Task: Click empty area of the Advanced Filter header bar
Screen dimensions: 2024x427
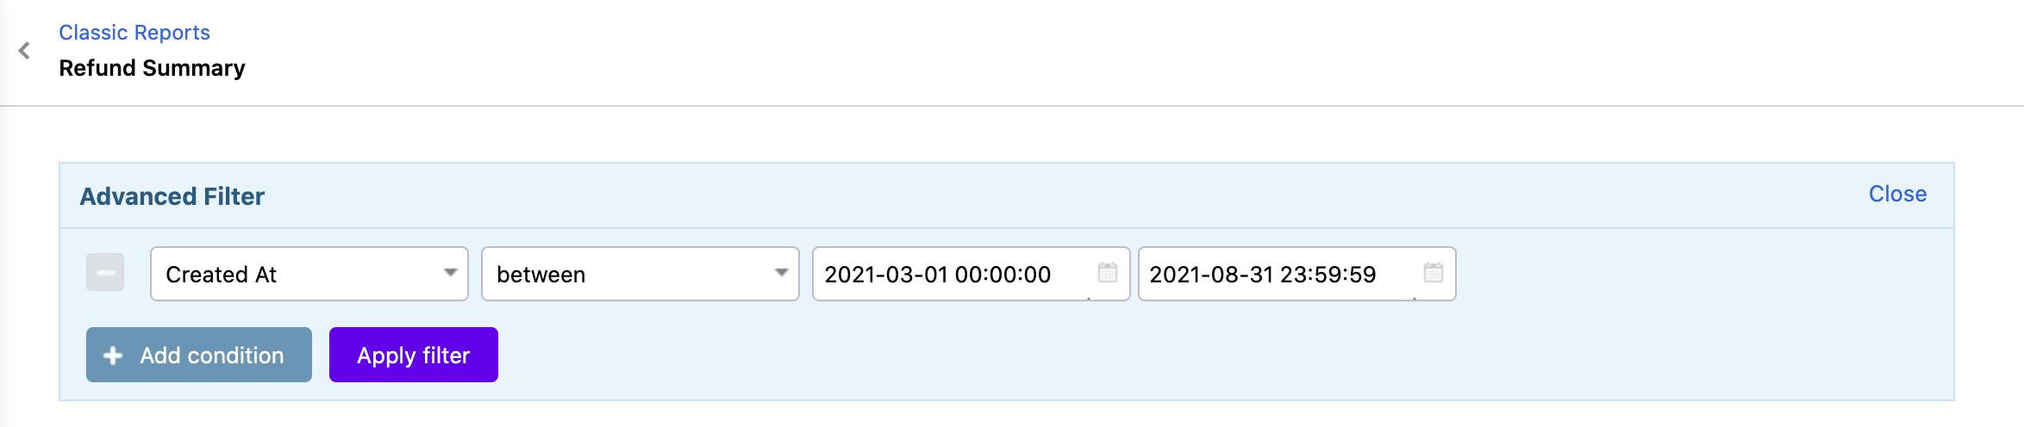Action: 1034,196
